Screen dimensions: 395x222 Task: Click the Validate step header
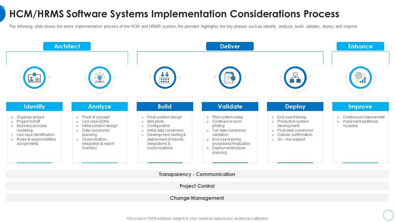coord(230,107)
